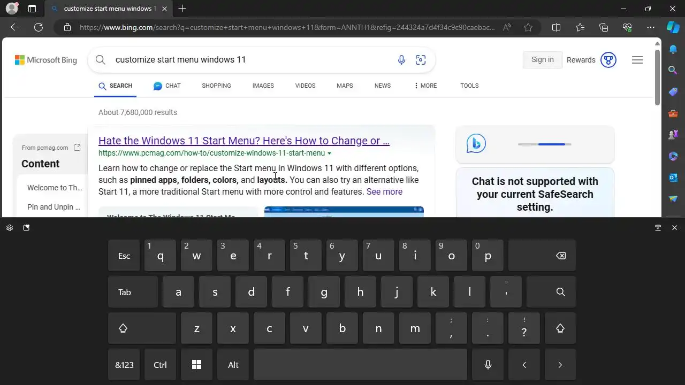Toggle the Ctrl key

(x=160, y=365)
